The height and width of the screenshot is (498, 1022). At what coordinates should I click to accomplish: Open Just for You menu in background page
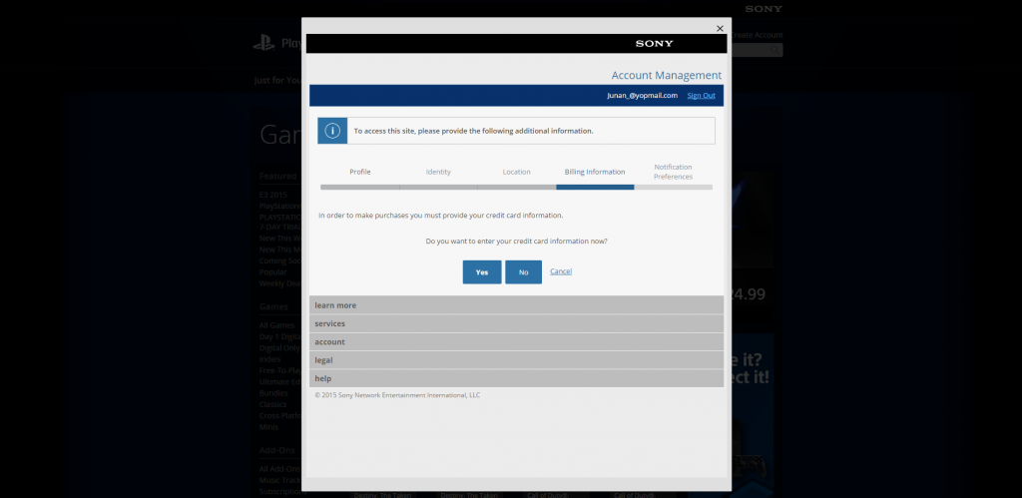[277, 80]
